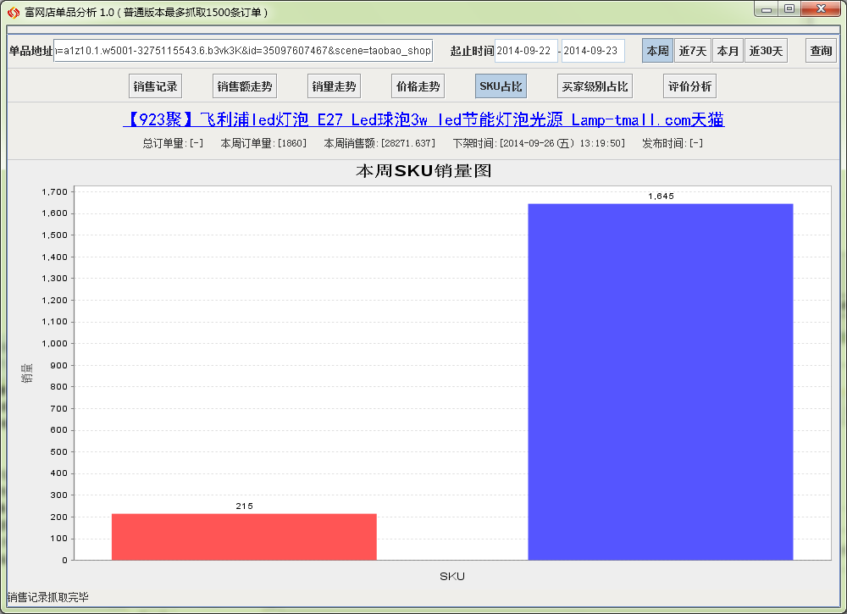The height and width of the screenshot is (614, 847).
Task: Close the 富网店单品分析 window
Action: [820, 9]
